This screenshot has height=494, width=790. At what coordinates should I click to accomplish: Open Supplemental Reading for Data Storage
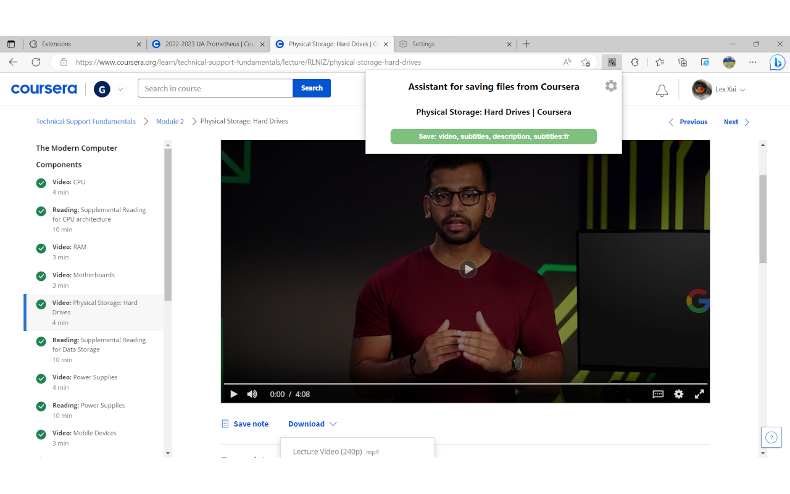[x=94, y=350]
